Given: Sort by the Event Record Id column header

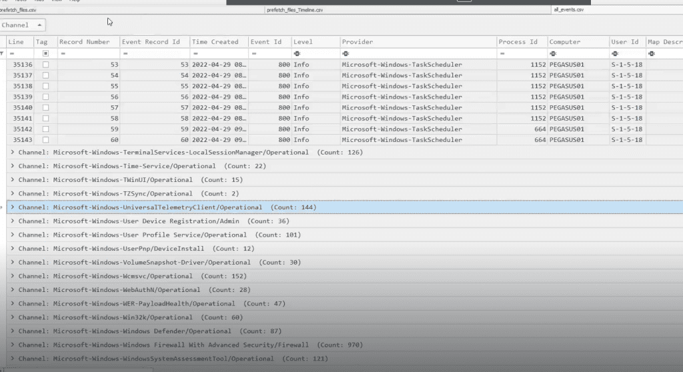Looking at the screenshot, I should [155, 42].
